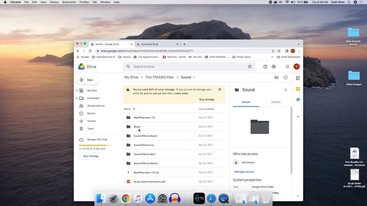Go to FSU TPA3353 Files breadcrumb
Viewport: 367px width, 206px height.
click(x=159, y=77)
